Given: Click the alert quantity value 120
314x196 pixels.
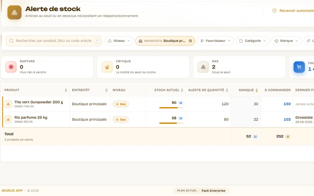Looking at the screenshot, I should pyautogui.click(x=225, y=104).
